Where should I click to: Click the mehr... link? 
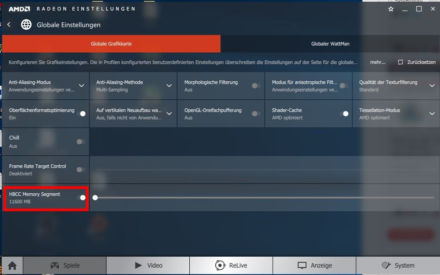point(378,62)
